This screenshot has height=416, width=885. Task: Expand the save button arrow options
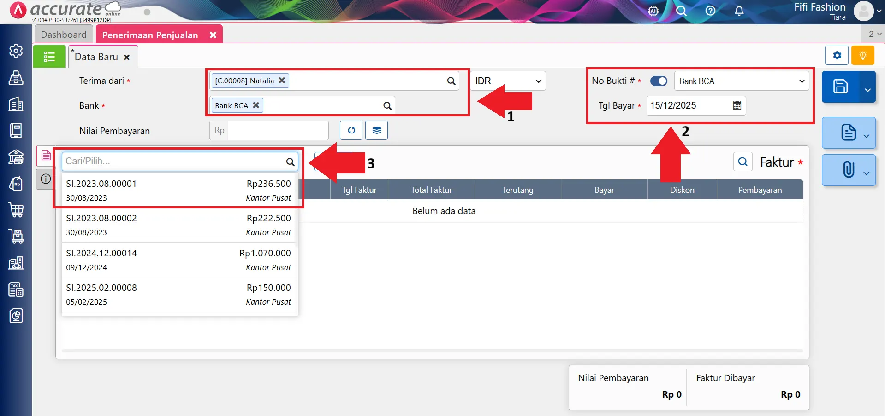point(867,89)
